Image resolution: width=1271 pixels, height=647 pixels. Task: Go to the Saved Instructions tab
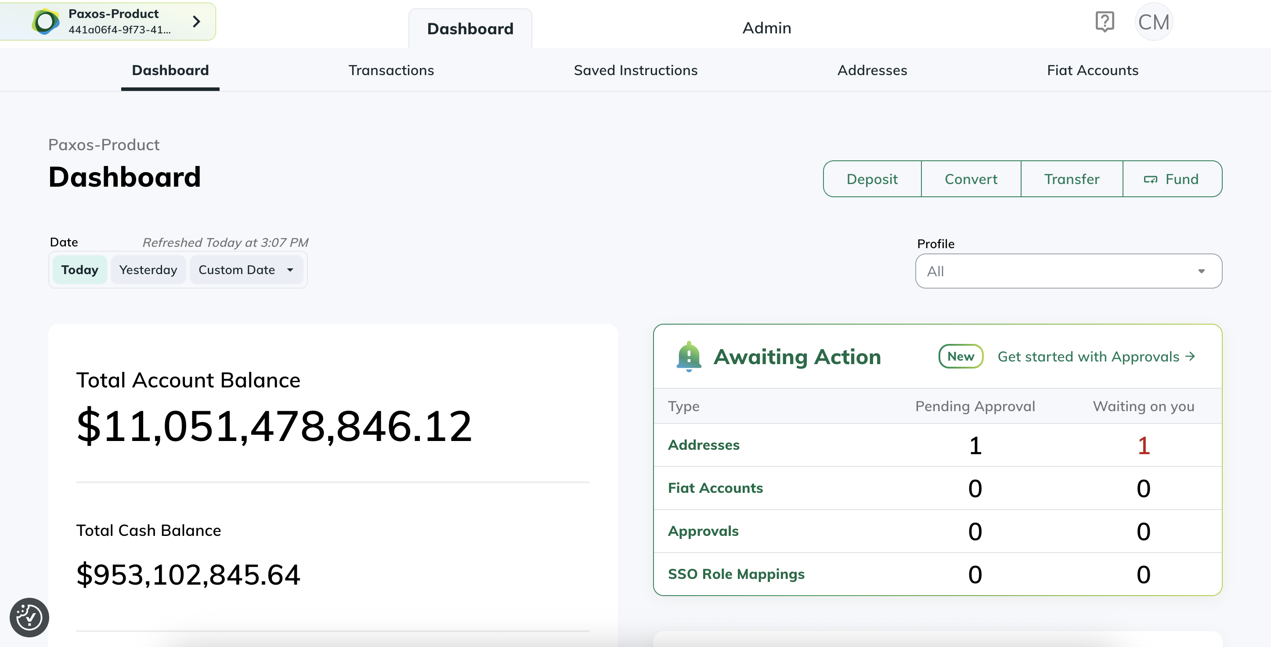coord(635,71)
